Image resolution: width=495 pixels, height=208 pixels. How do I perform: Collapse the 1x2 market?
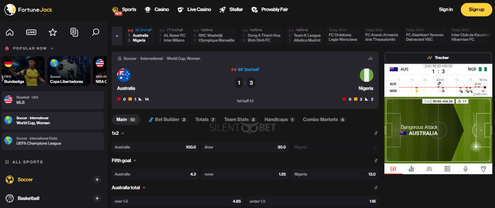pyautogui.click(x=123, y=133)
